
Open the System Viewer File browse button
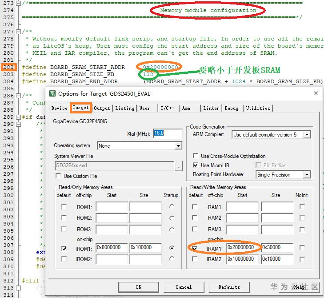(179, 166)
